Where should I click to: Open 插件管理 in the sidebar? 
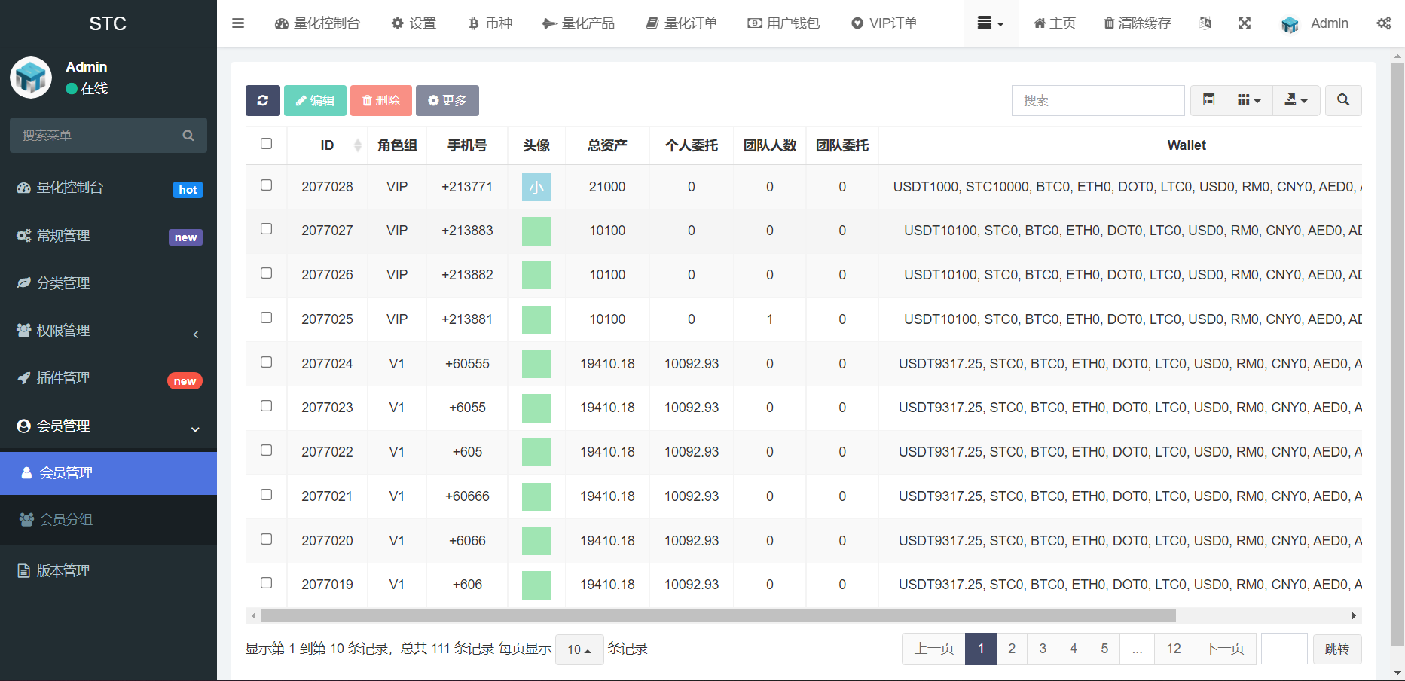pos(108,378)
